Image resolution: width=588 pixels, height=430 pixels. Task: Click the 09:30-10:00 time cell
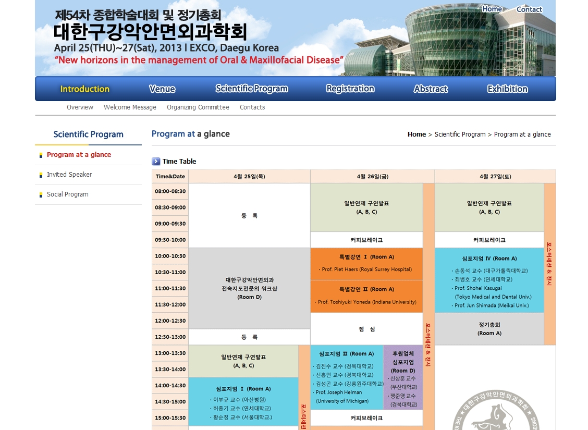[170, 240]
